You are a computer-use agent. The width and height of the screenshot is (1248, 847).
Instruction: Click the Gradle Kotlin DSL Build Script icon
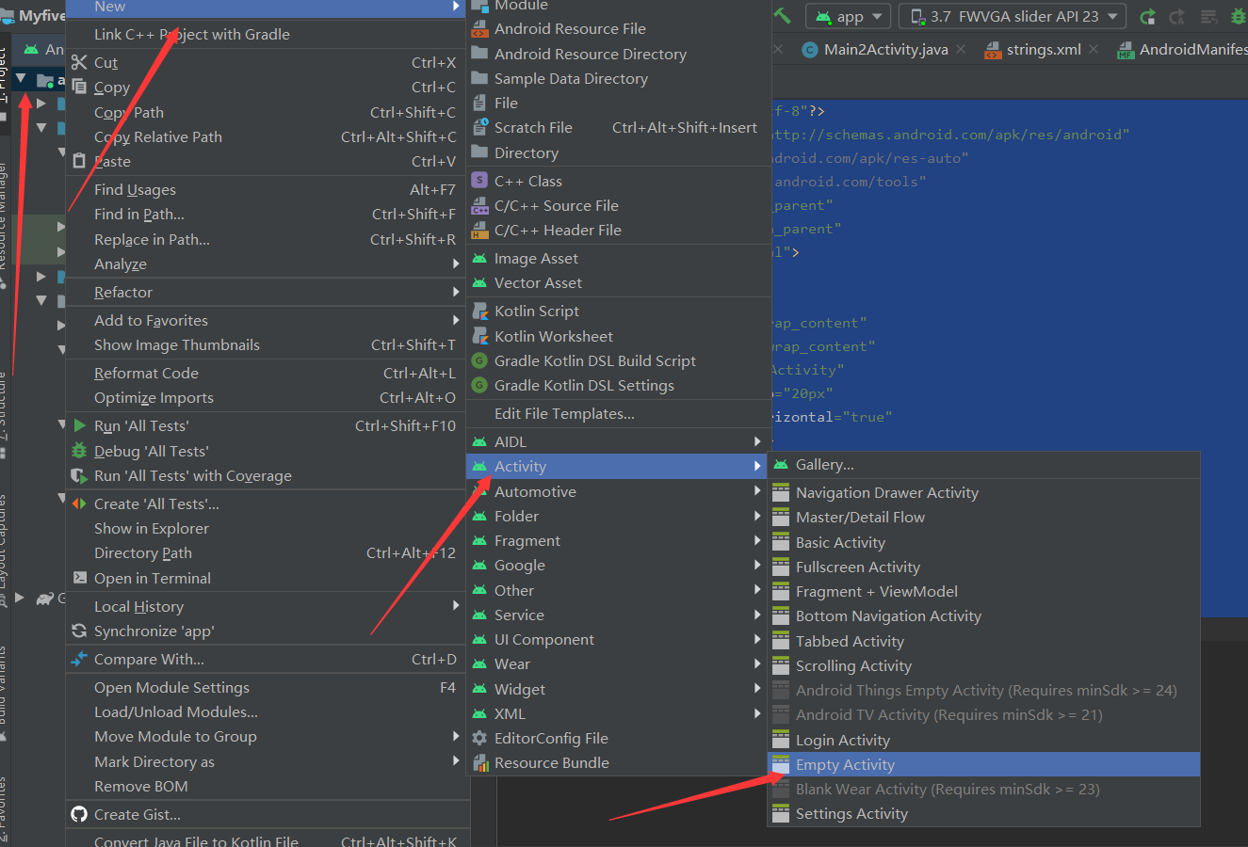pos(479,360)
